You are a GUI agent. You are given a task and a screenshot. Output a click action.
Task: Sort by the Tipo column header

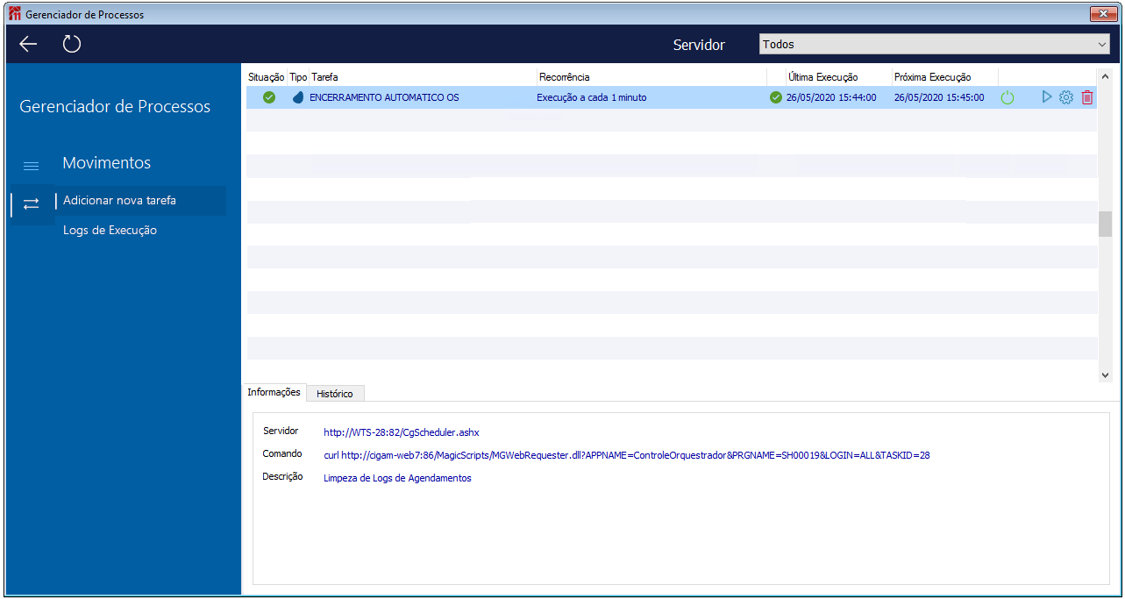(298, 77)
